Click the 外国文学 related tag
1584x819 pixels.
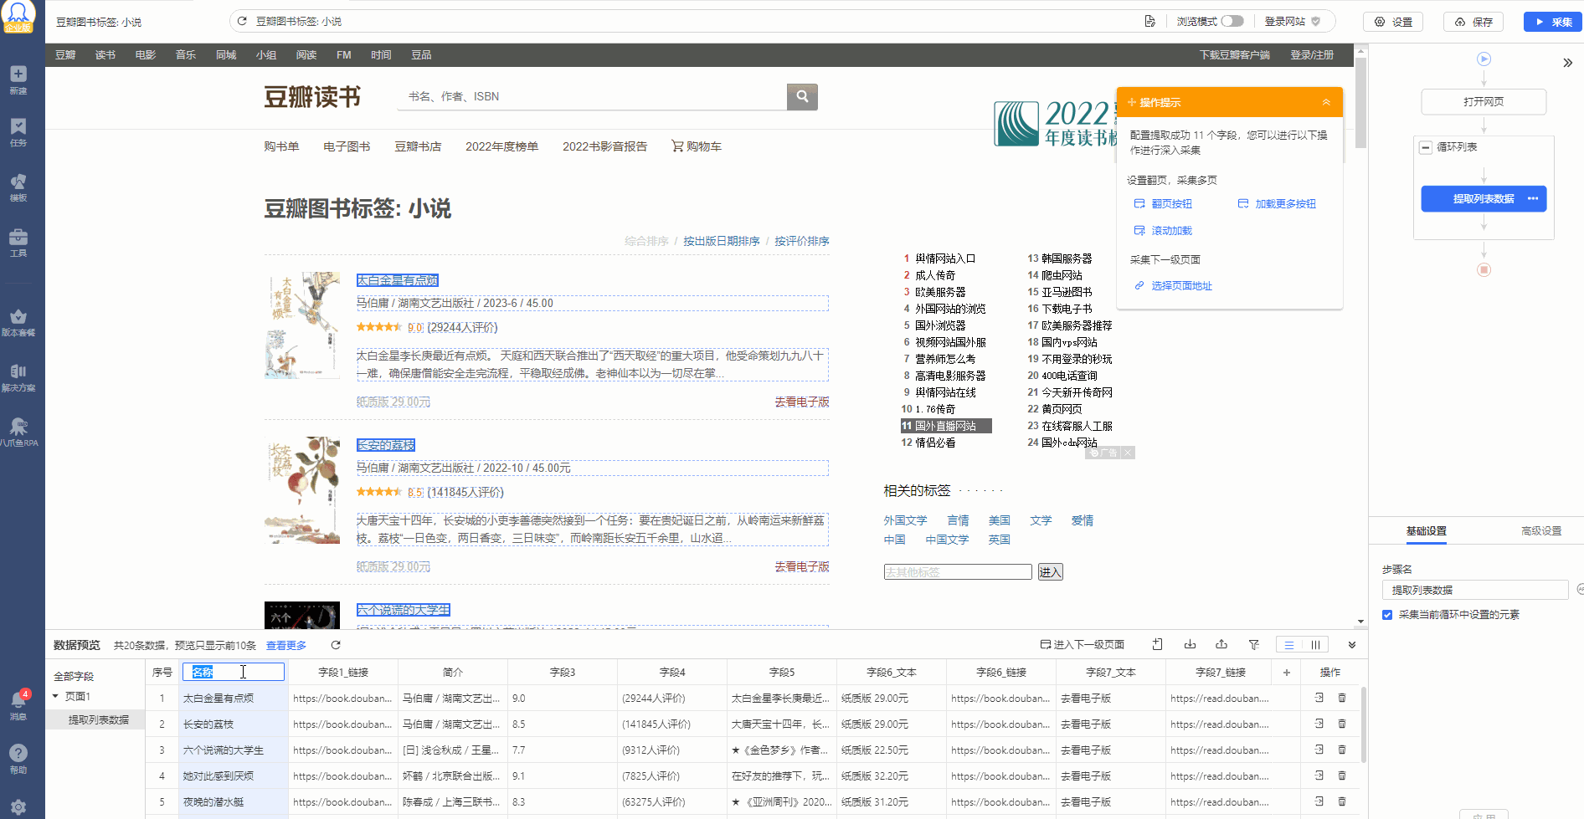pyautogui.click(x=905, y=520)
